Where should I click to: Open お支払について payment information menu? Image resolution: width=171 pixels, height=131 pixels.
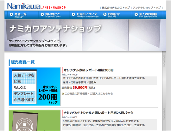point(85,15)
